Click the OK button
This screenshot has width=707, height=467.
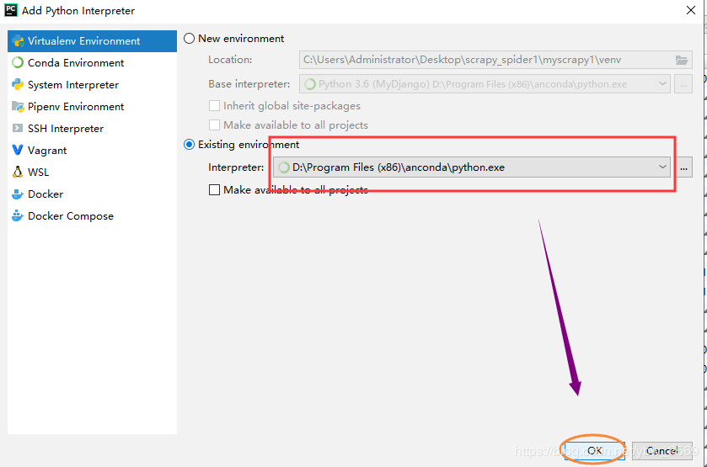(x=595, y=450)
